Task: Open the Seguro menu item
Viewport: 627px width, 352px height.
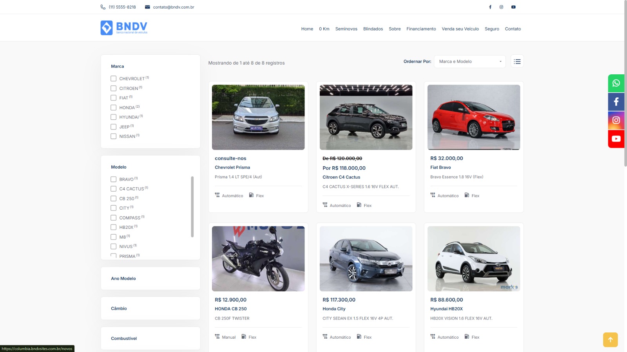Action: 492,29
